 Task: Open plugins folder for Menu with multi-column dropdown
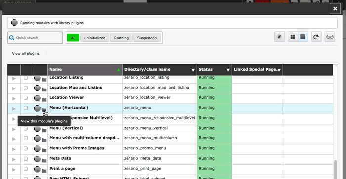point(44,140)
